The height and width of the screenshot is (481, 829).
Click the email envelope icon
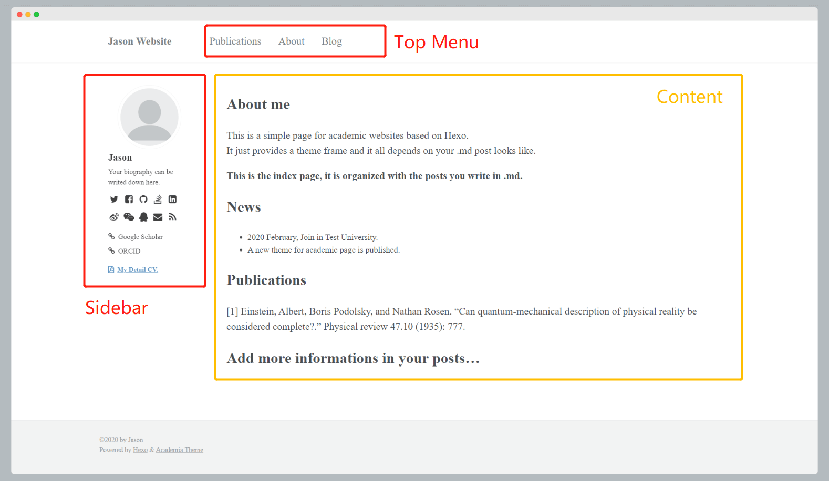[x=158, y=217]
